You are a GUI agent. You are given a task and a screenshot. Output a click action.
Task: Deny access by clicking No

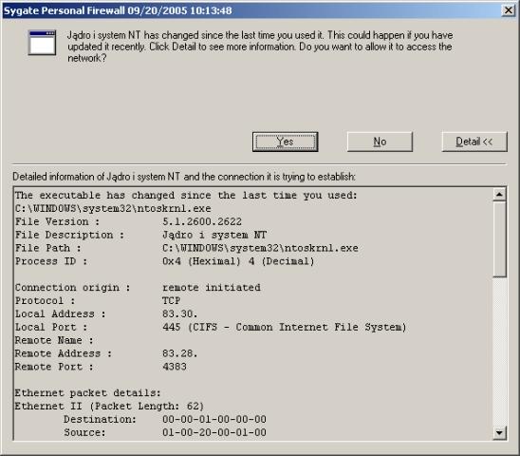tap(380, 142)
